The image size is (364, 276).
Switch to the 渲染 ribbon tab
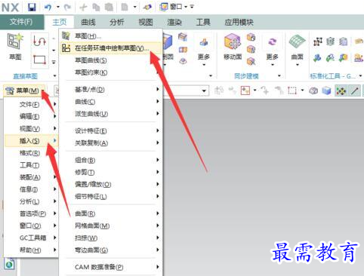point(174,22)
